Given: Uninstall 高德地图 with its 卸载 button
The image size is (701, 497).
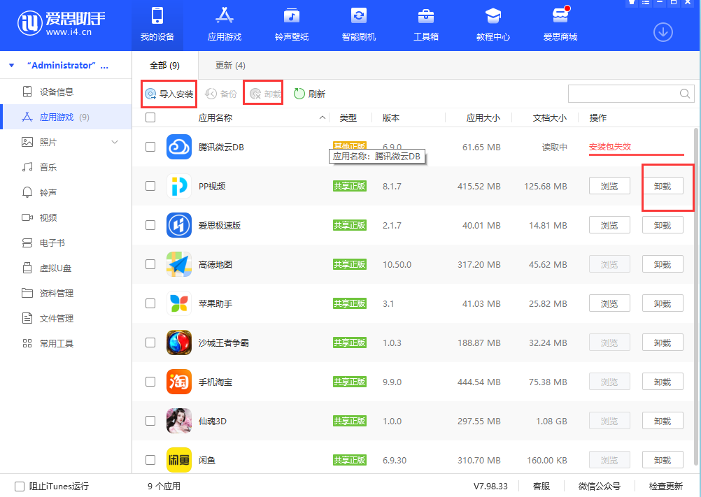Looking at the screenshot, I should [663, 264].
